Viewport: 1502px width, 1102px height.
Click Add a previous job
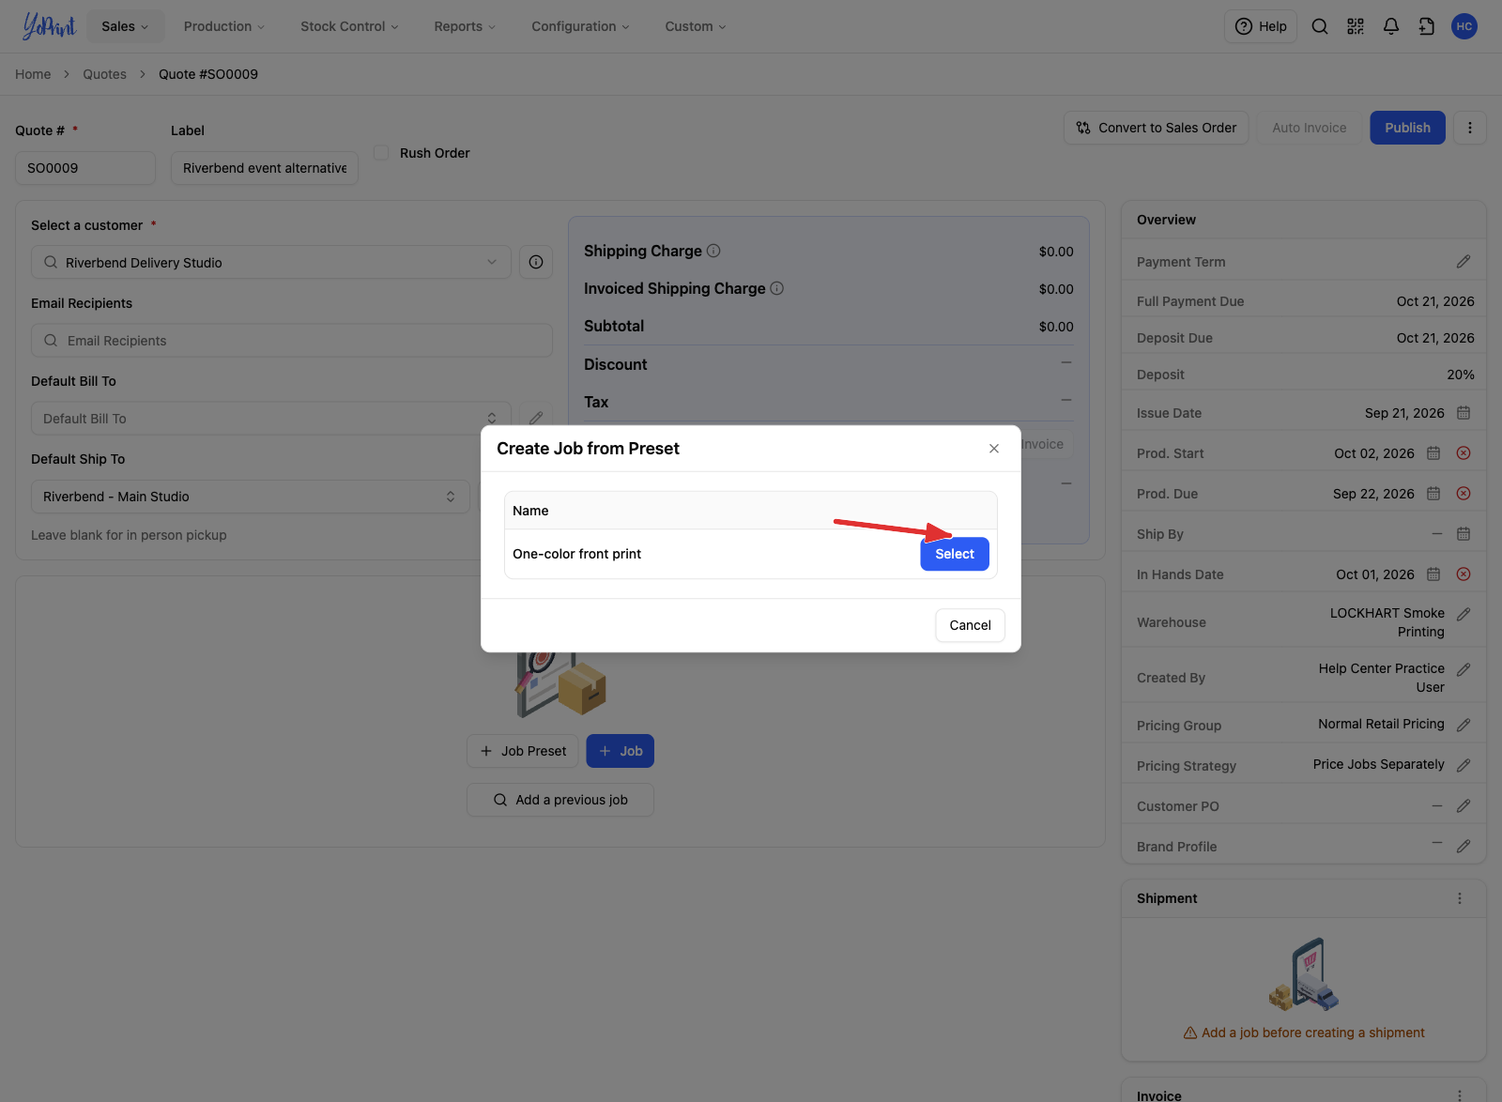(560, 800)
